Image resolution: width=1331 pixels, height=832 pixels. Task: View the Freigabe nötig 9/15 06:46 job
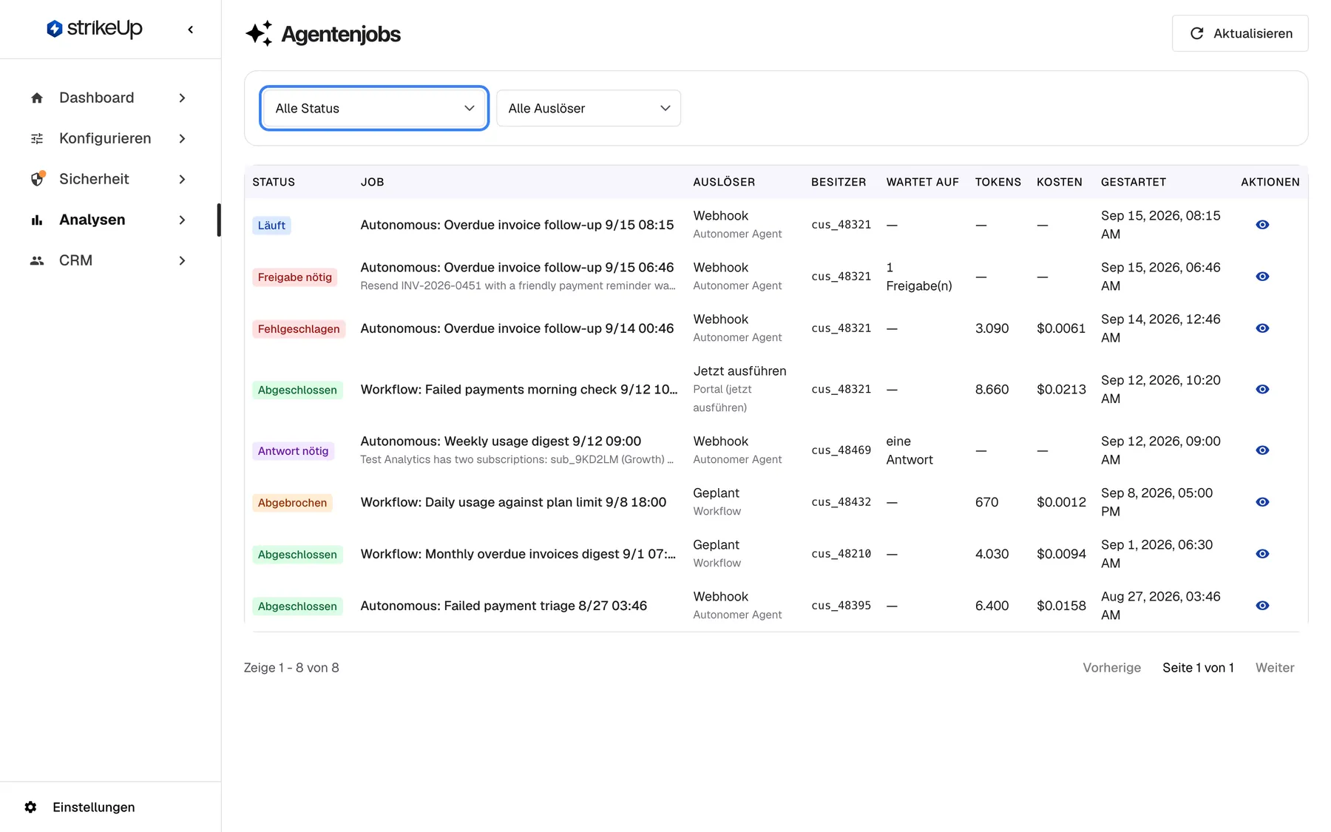[1262, 277]
